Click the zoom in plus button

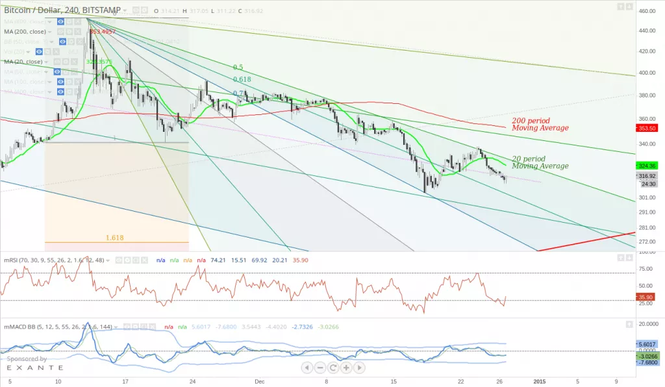[x=346, y=368]
